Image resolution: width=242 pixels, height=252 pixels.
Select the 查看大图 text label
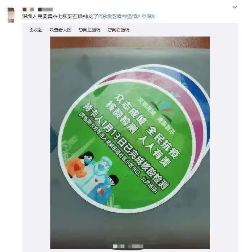pyautogui.click(x=63, y=30)
